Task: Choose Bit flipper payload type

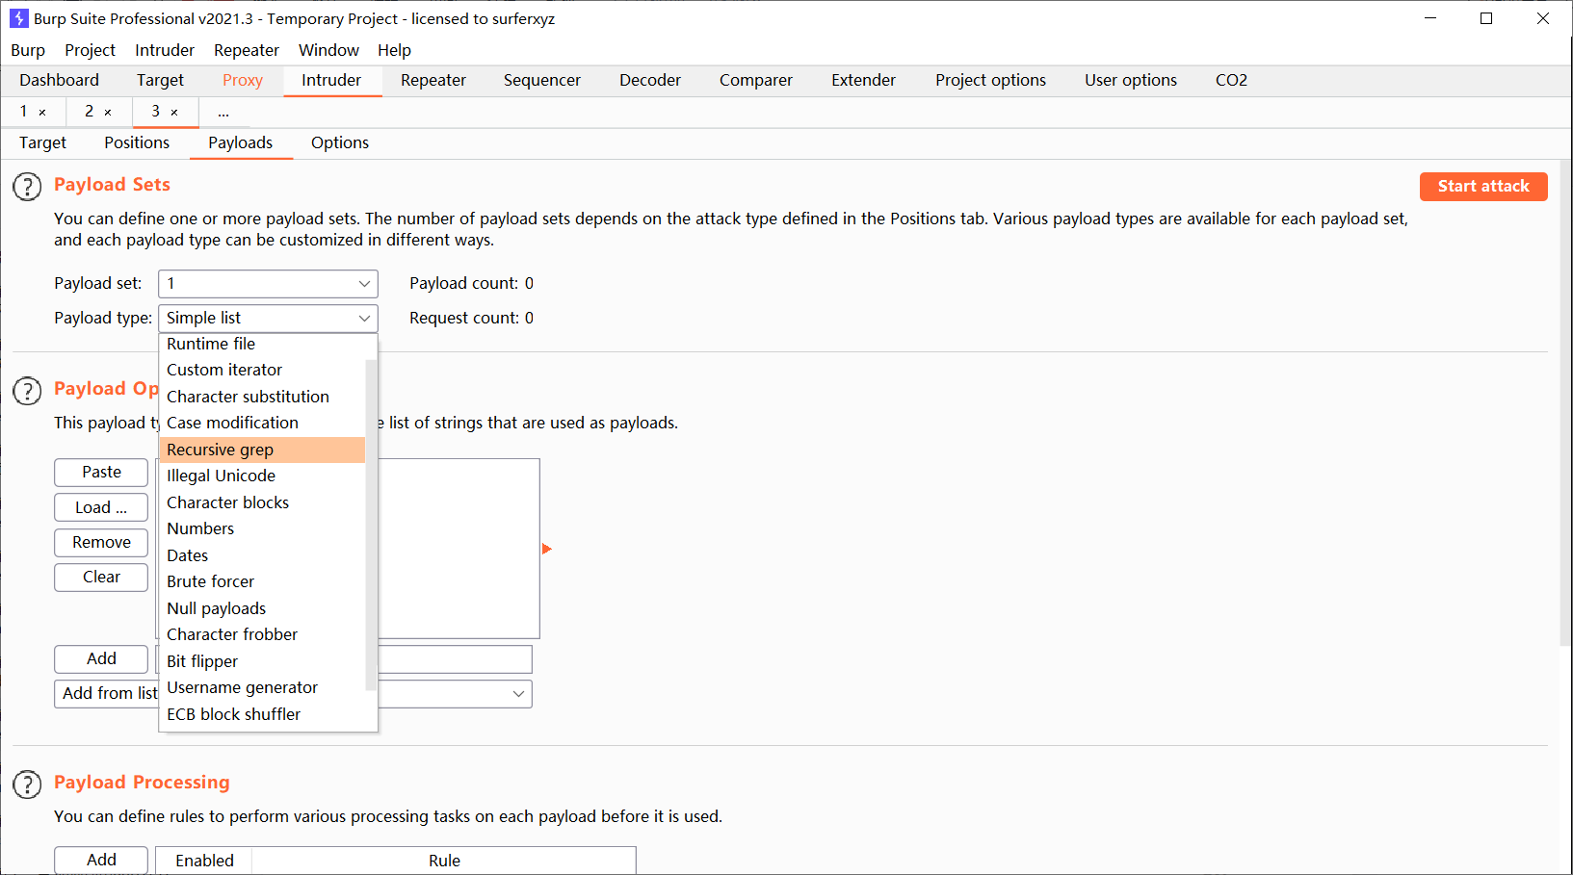Action: [262, 661]
